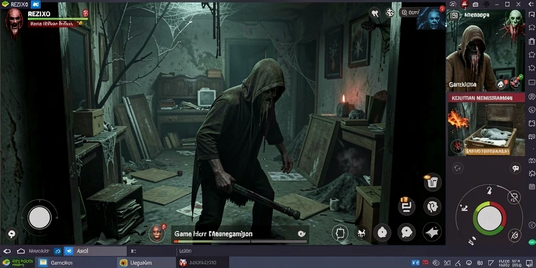Image resolution: width=536 pixels, height=268 pixels.
Task: Click the 'Dom' pill button
Action: [410, 13]
